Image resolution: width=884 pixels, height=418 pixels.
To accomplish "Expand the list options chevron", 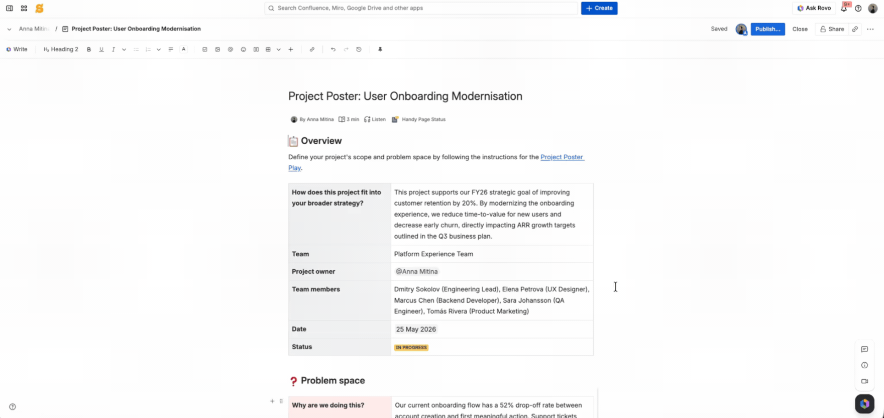I will pos(159,49).
